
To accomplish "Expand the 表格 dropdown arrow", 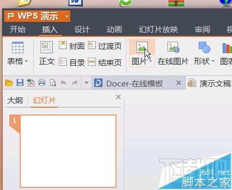I will [26, 61].
